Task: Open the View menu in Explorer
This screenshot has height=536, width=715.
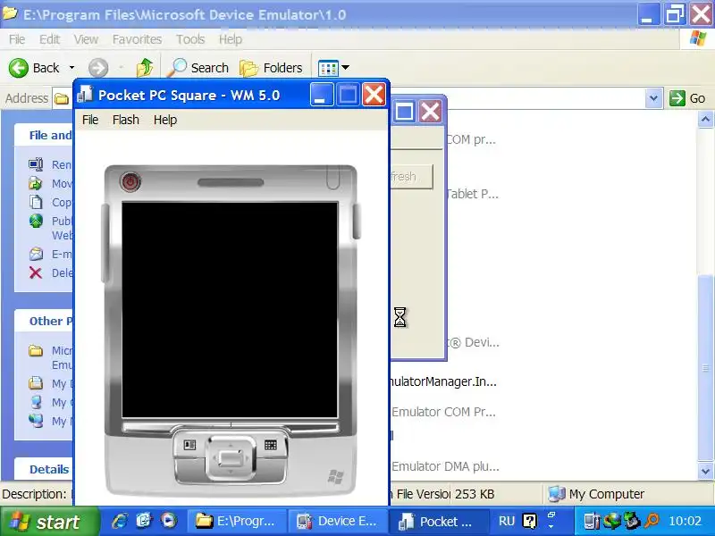Action: click(86, 39)
